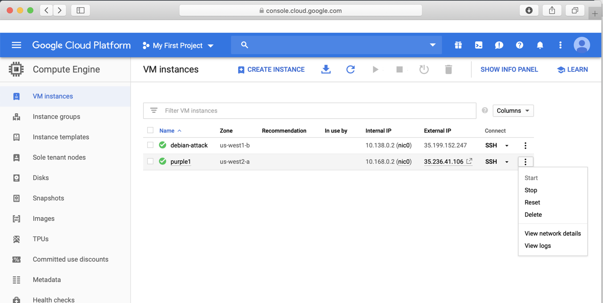
Task: Open the user account avatar
Action: (582, 45)
